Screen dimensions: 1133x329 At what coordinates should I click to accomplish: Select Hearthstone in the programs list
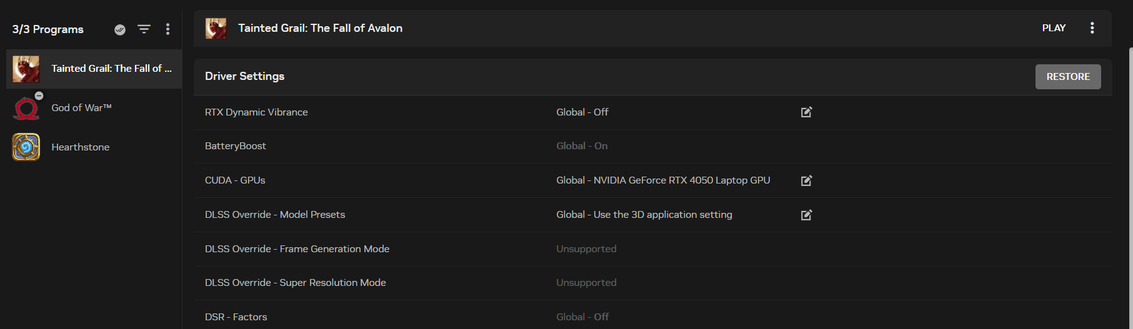[x=94, y=147]
